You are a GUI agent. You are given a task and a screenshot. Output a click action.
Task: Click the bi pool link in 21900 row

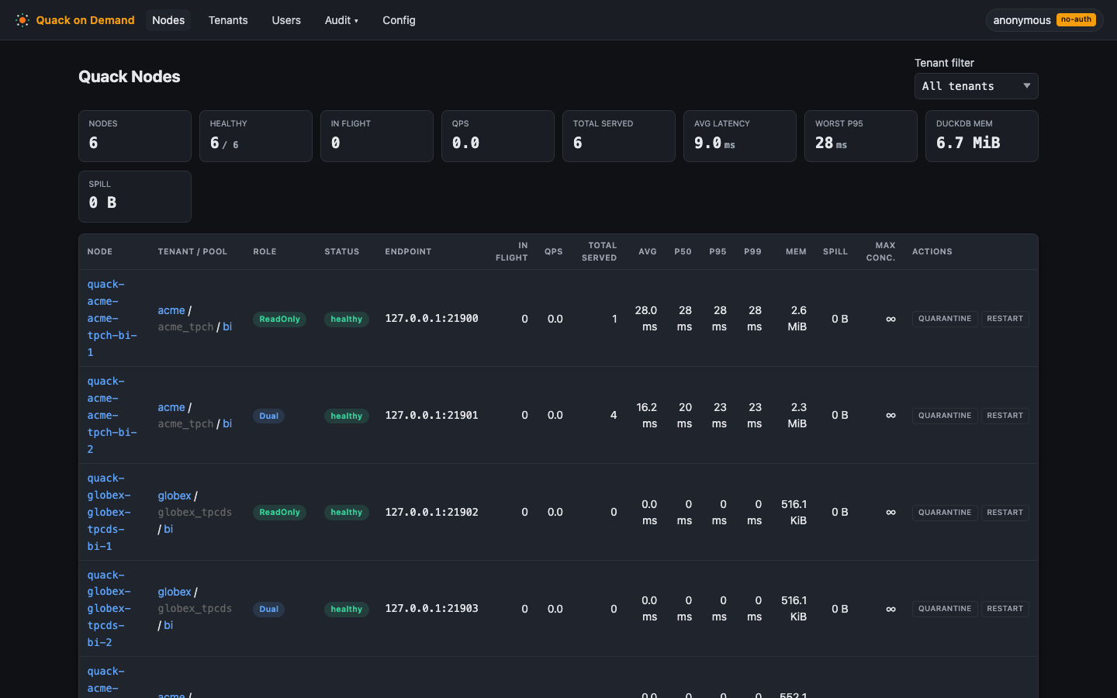pyautogui.click(x=227, y=327)
